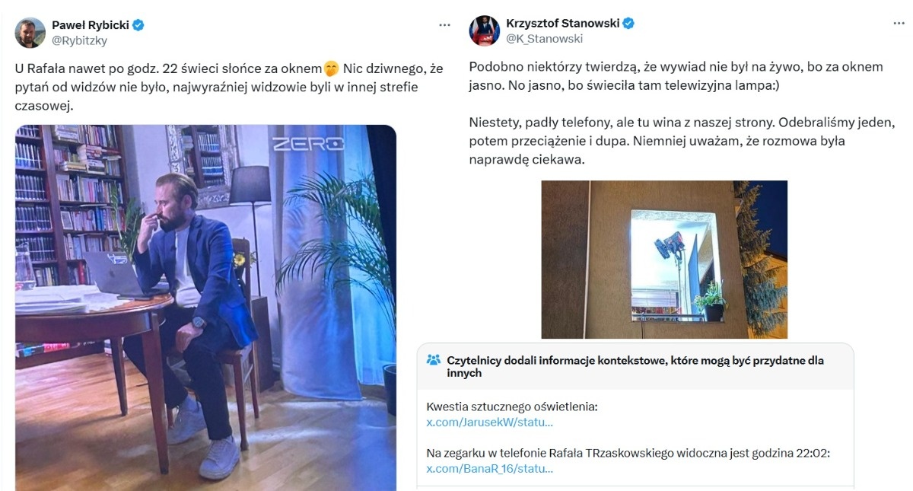This screenshot has height=491, width=913.
Task: Click the @Rybitzky handle
Action: click(79, 40)
